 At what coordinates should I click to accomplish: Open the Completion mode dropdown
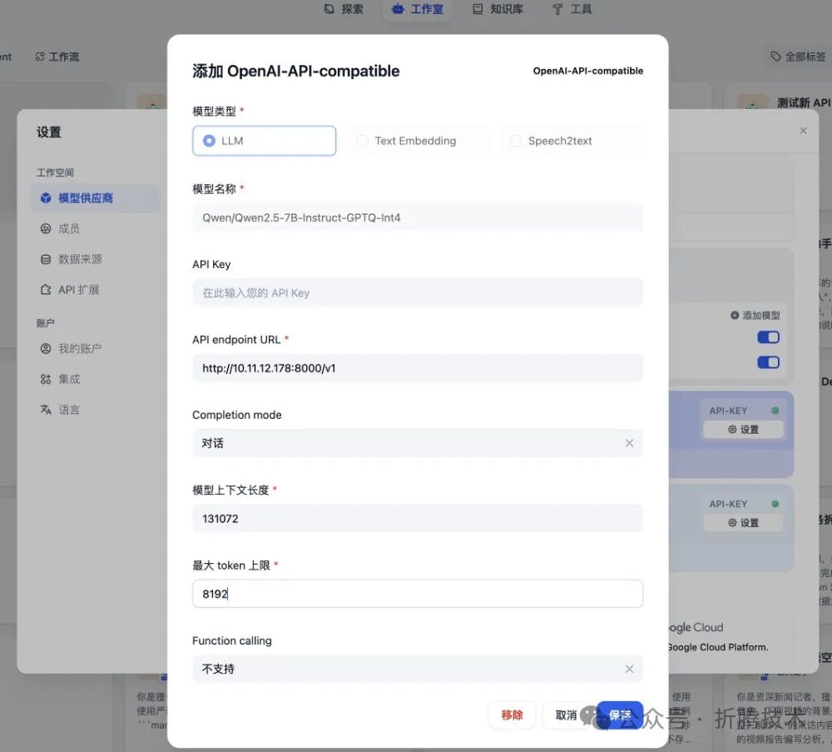tap(418, 443)
